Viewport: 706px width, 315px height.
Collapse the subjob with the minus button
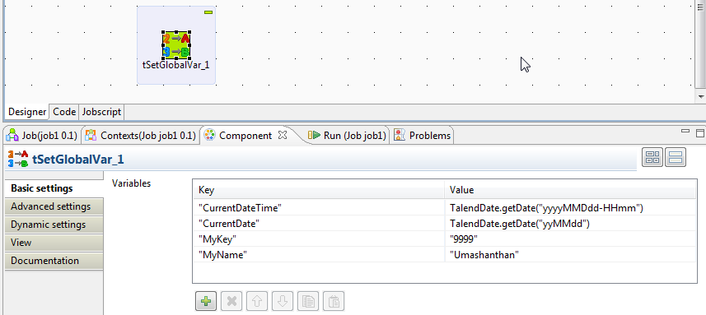[208, 12]
